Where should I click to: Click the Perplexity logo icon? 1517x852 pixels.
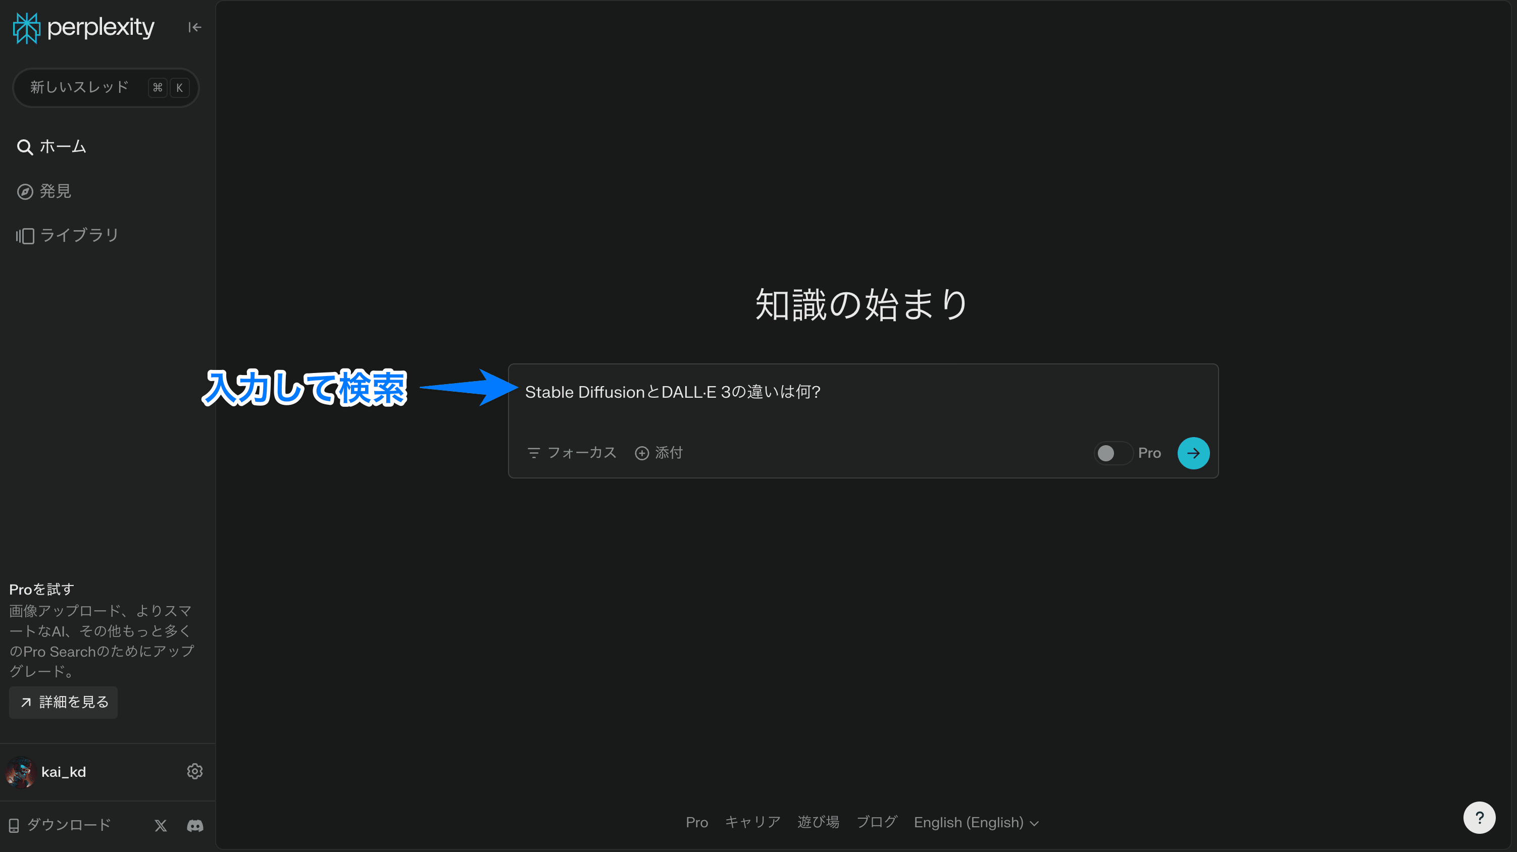[26, 28]
